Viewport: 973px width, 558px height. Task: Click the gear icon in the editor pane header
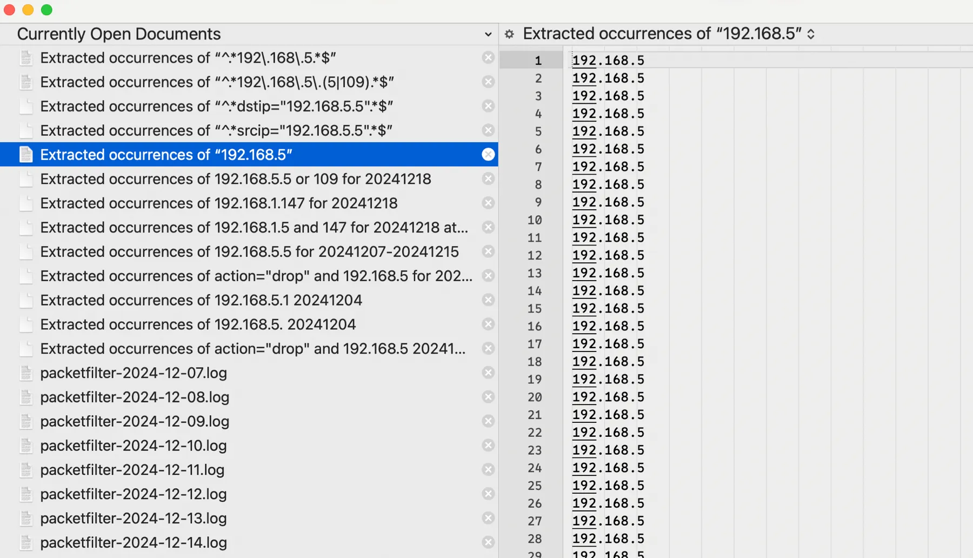509,34
